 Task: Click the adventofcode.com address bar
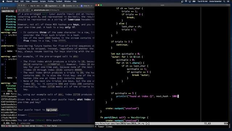62,10
